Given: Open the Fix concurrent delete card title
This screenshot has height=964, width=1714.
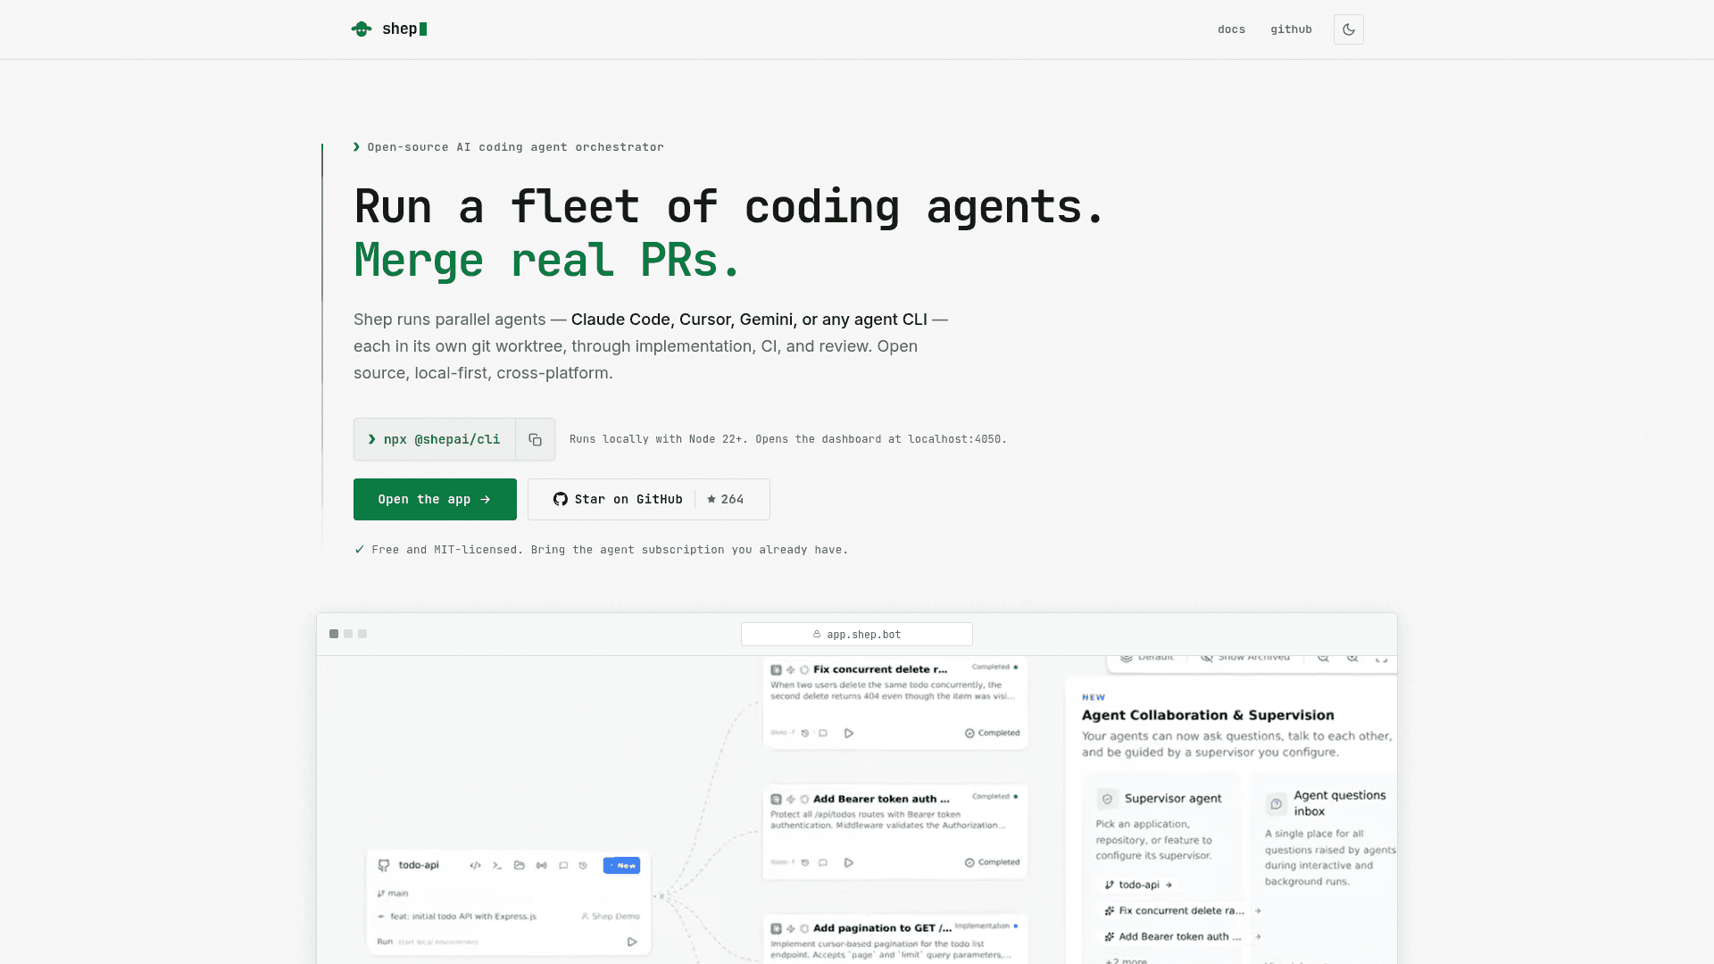Looking at the screenshot, I should [880, 669].
